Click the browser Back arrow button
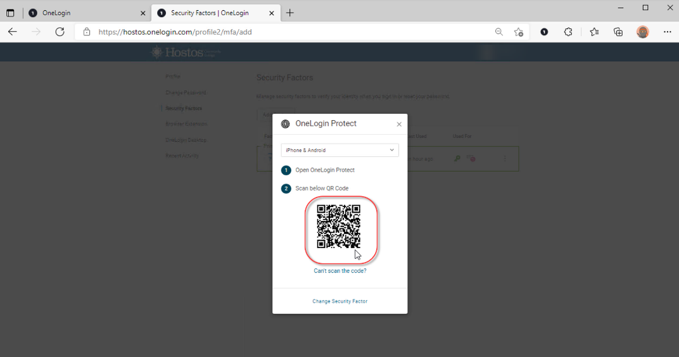 pos(13,32)
